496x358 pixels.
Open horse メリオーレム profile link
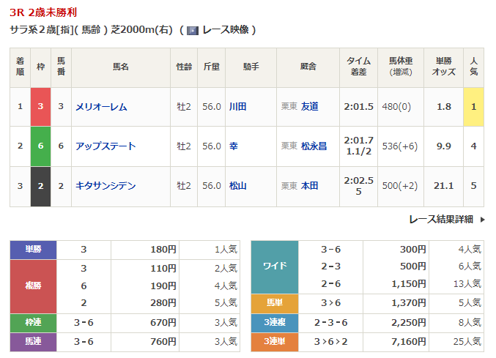coord(101,107)
